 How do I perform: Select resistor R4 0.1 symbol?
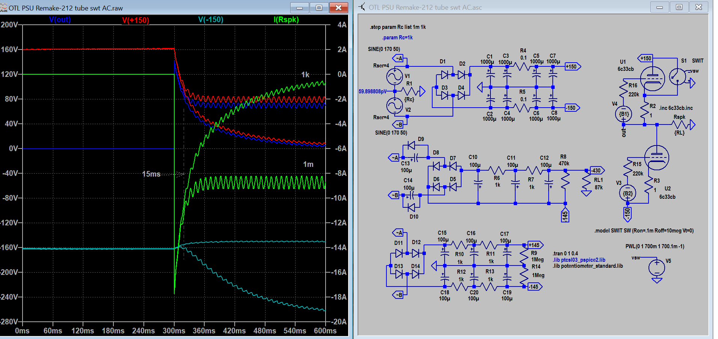pyautogui.click(x=522, y=67)
